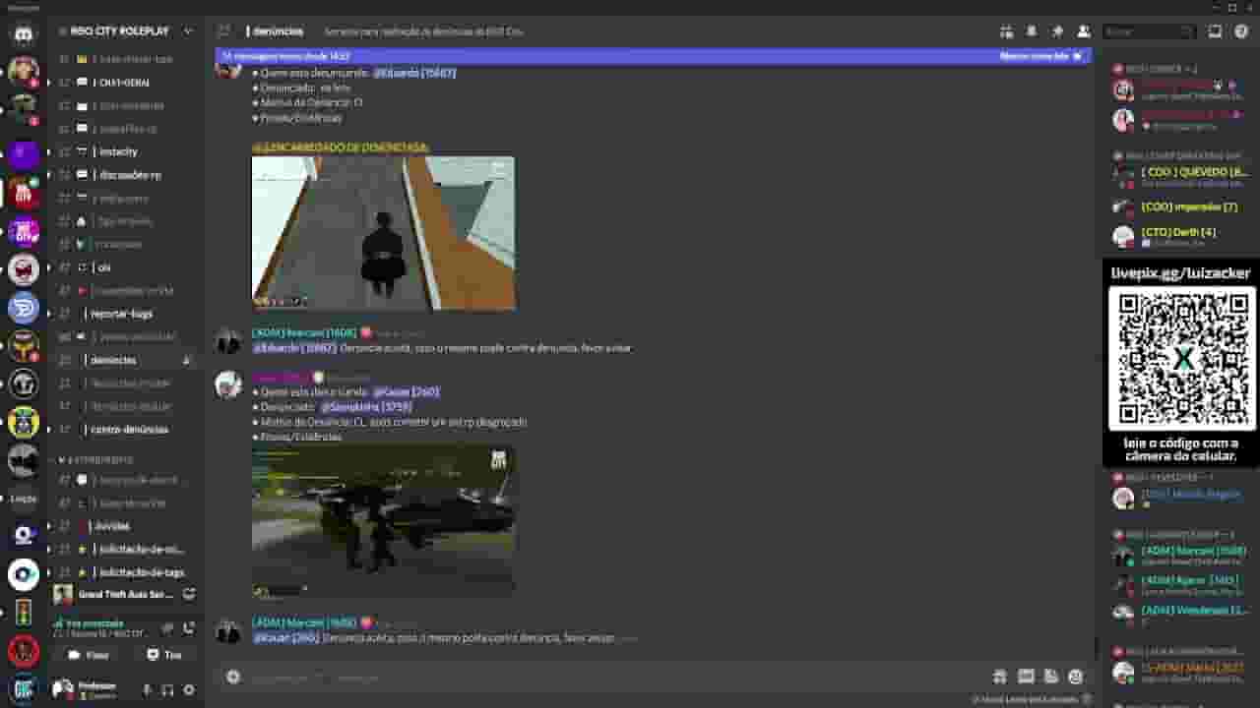Open the emoji picker
Image resolution: width=1260 pixels, height=708 pixels.
(x=1075, y=677)
